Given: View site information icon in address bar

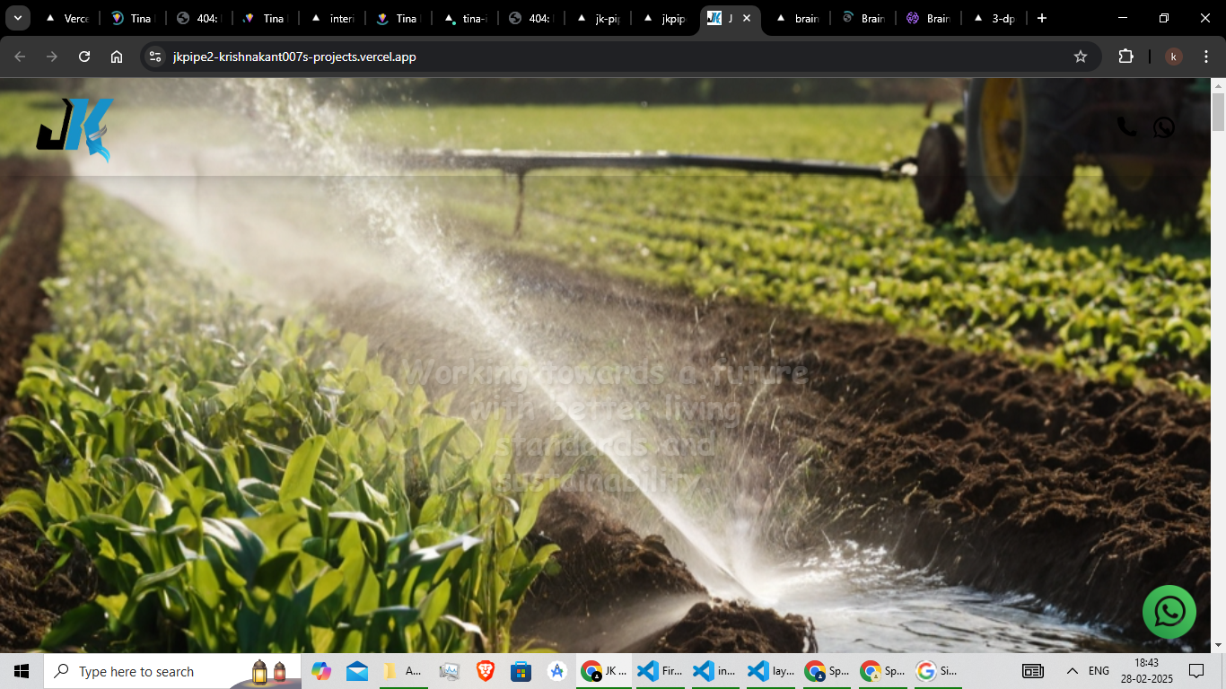Looking at the screenshot, I should pos(155,57).
